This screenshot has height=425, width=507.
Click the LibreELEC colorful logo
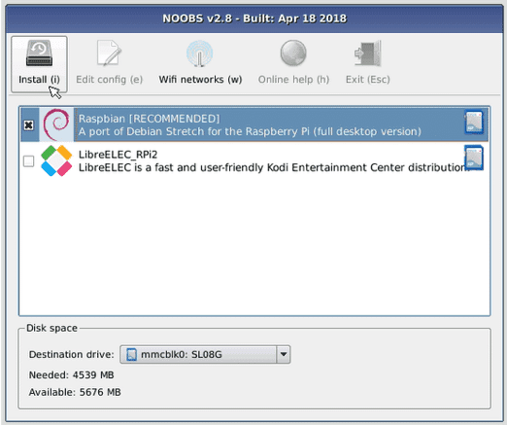56,160
